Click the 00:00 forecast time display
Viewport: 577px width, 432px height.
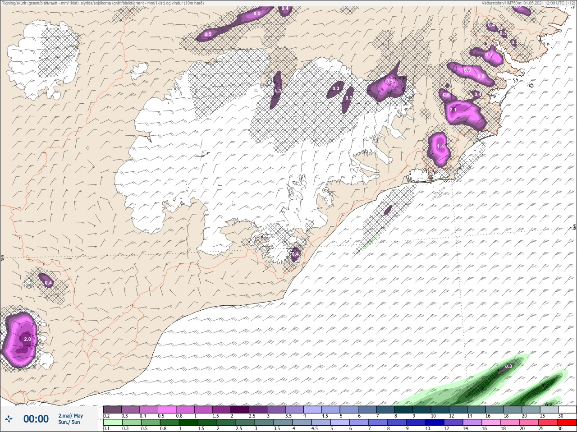(x=36, y=419)
